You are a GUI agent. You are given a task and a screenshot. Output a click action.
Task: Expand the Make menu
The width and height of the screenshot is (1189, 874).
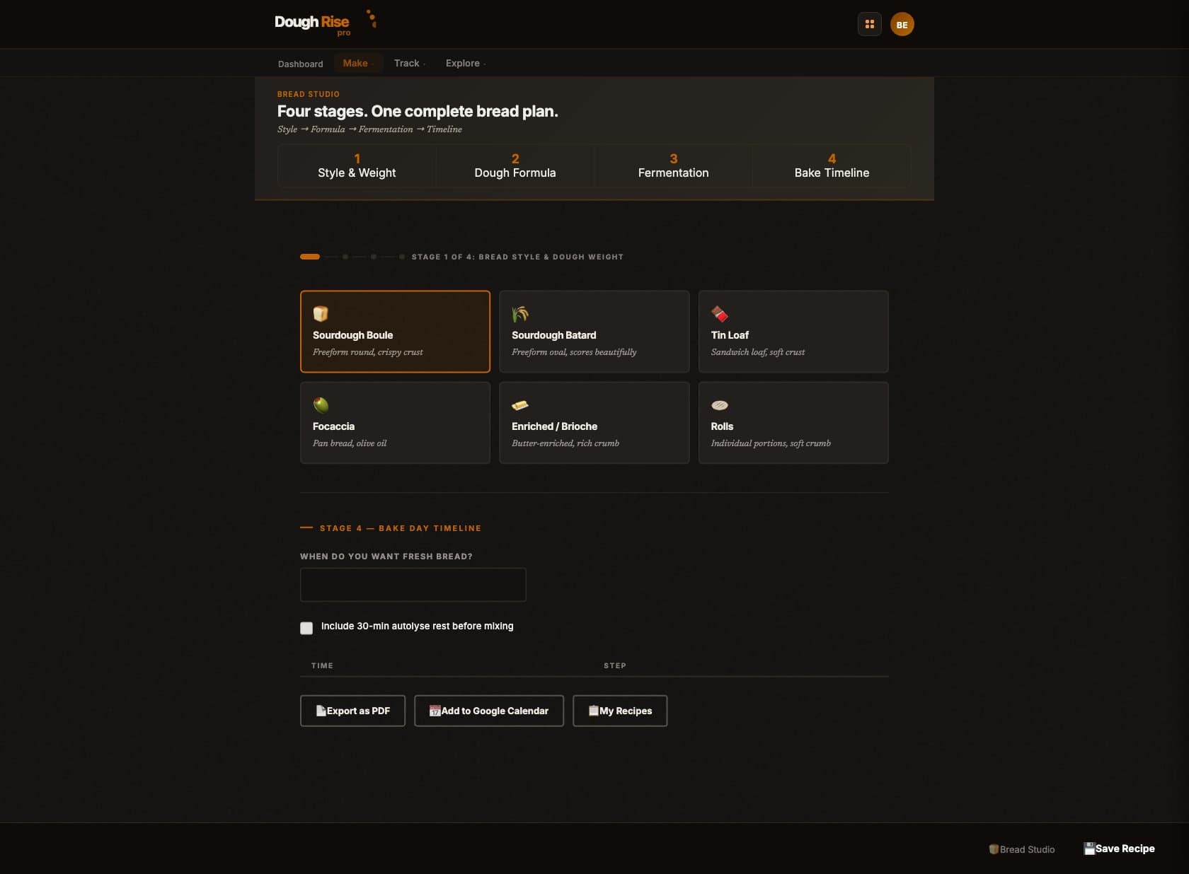tap(358, 63)
